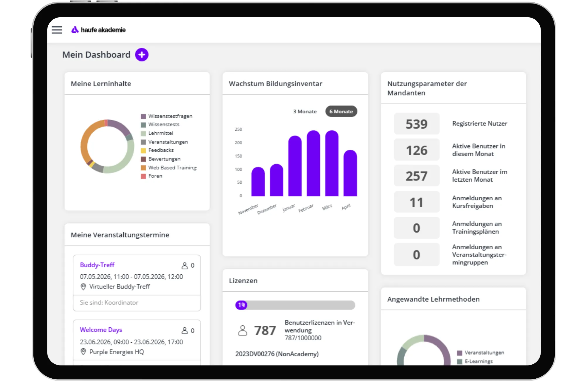The width and height of the screenshot is (586, 381).
Task: Click the 2023DV00276 (NonAcademy) license entry
Action: pyautogui.click(x=277, y=354)
